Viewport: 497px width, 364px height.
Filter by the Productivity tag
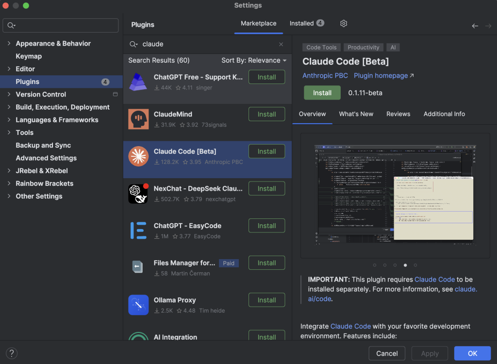[x=363, y=47]
